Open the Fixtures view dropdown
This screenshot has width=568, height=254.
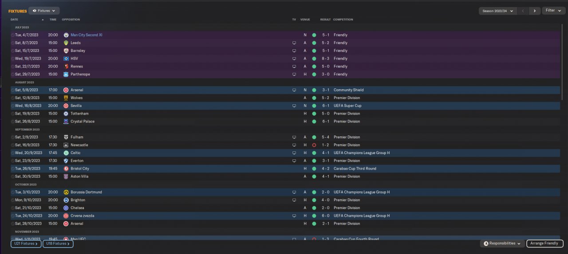[44, 11]
